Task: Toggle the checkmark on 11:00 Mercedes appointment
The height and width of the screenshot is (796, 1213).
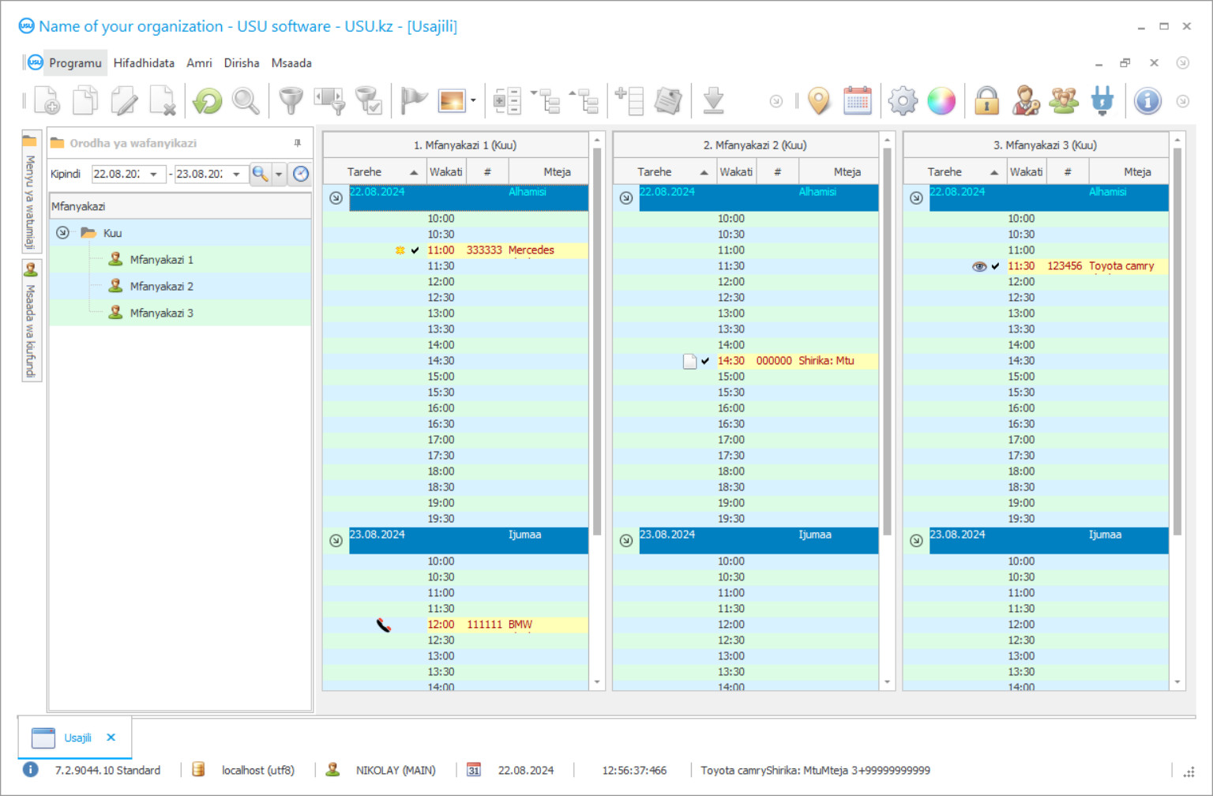Action: (415, 250)
